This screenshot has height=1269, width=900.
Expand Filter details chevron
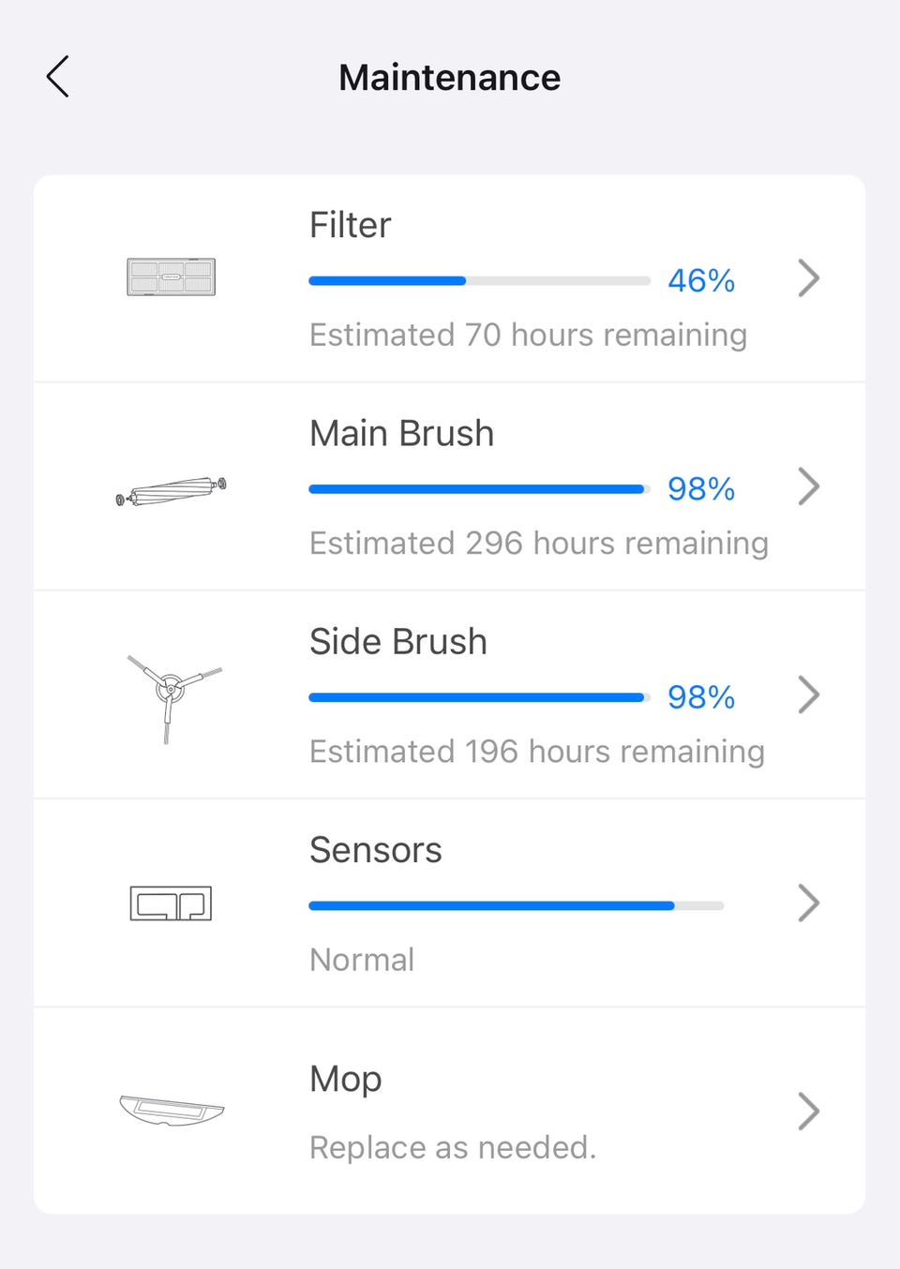coord(808,278)
